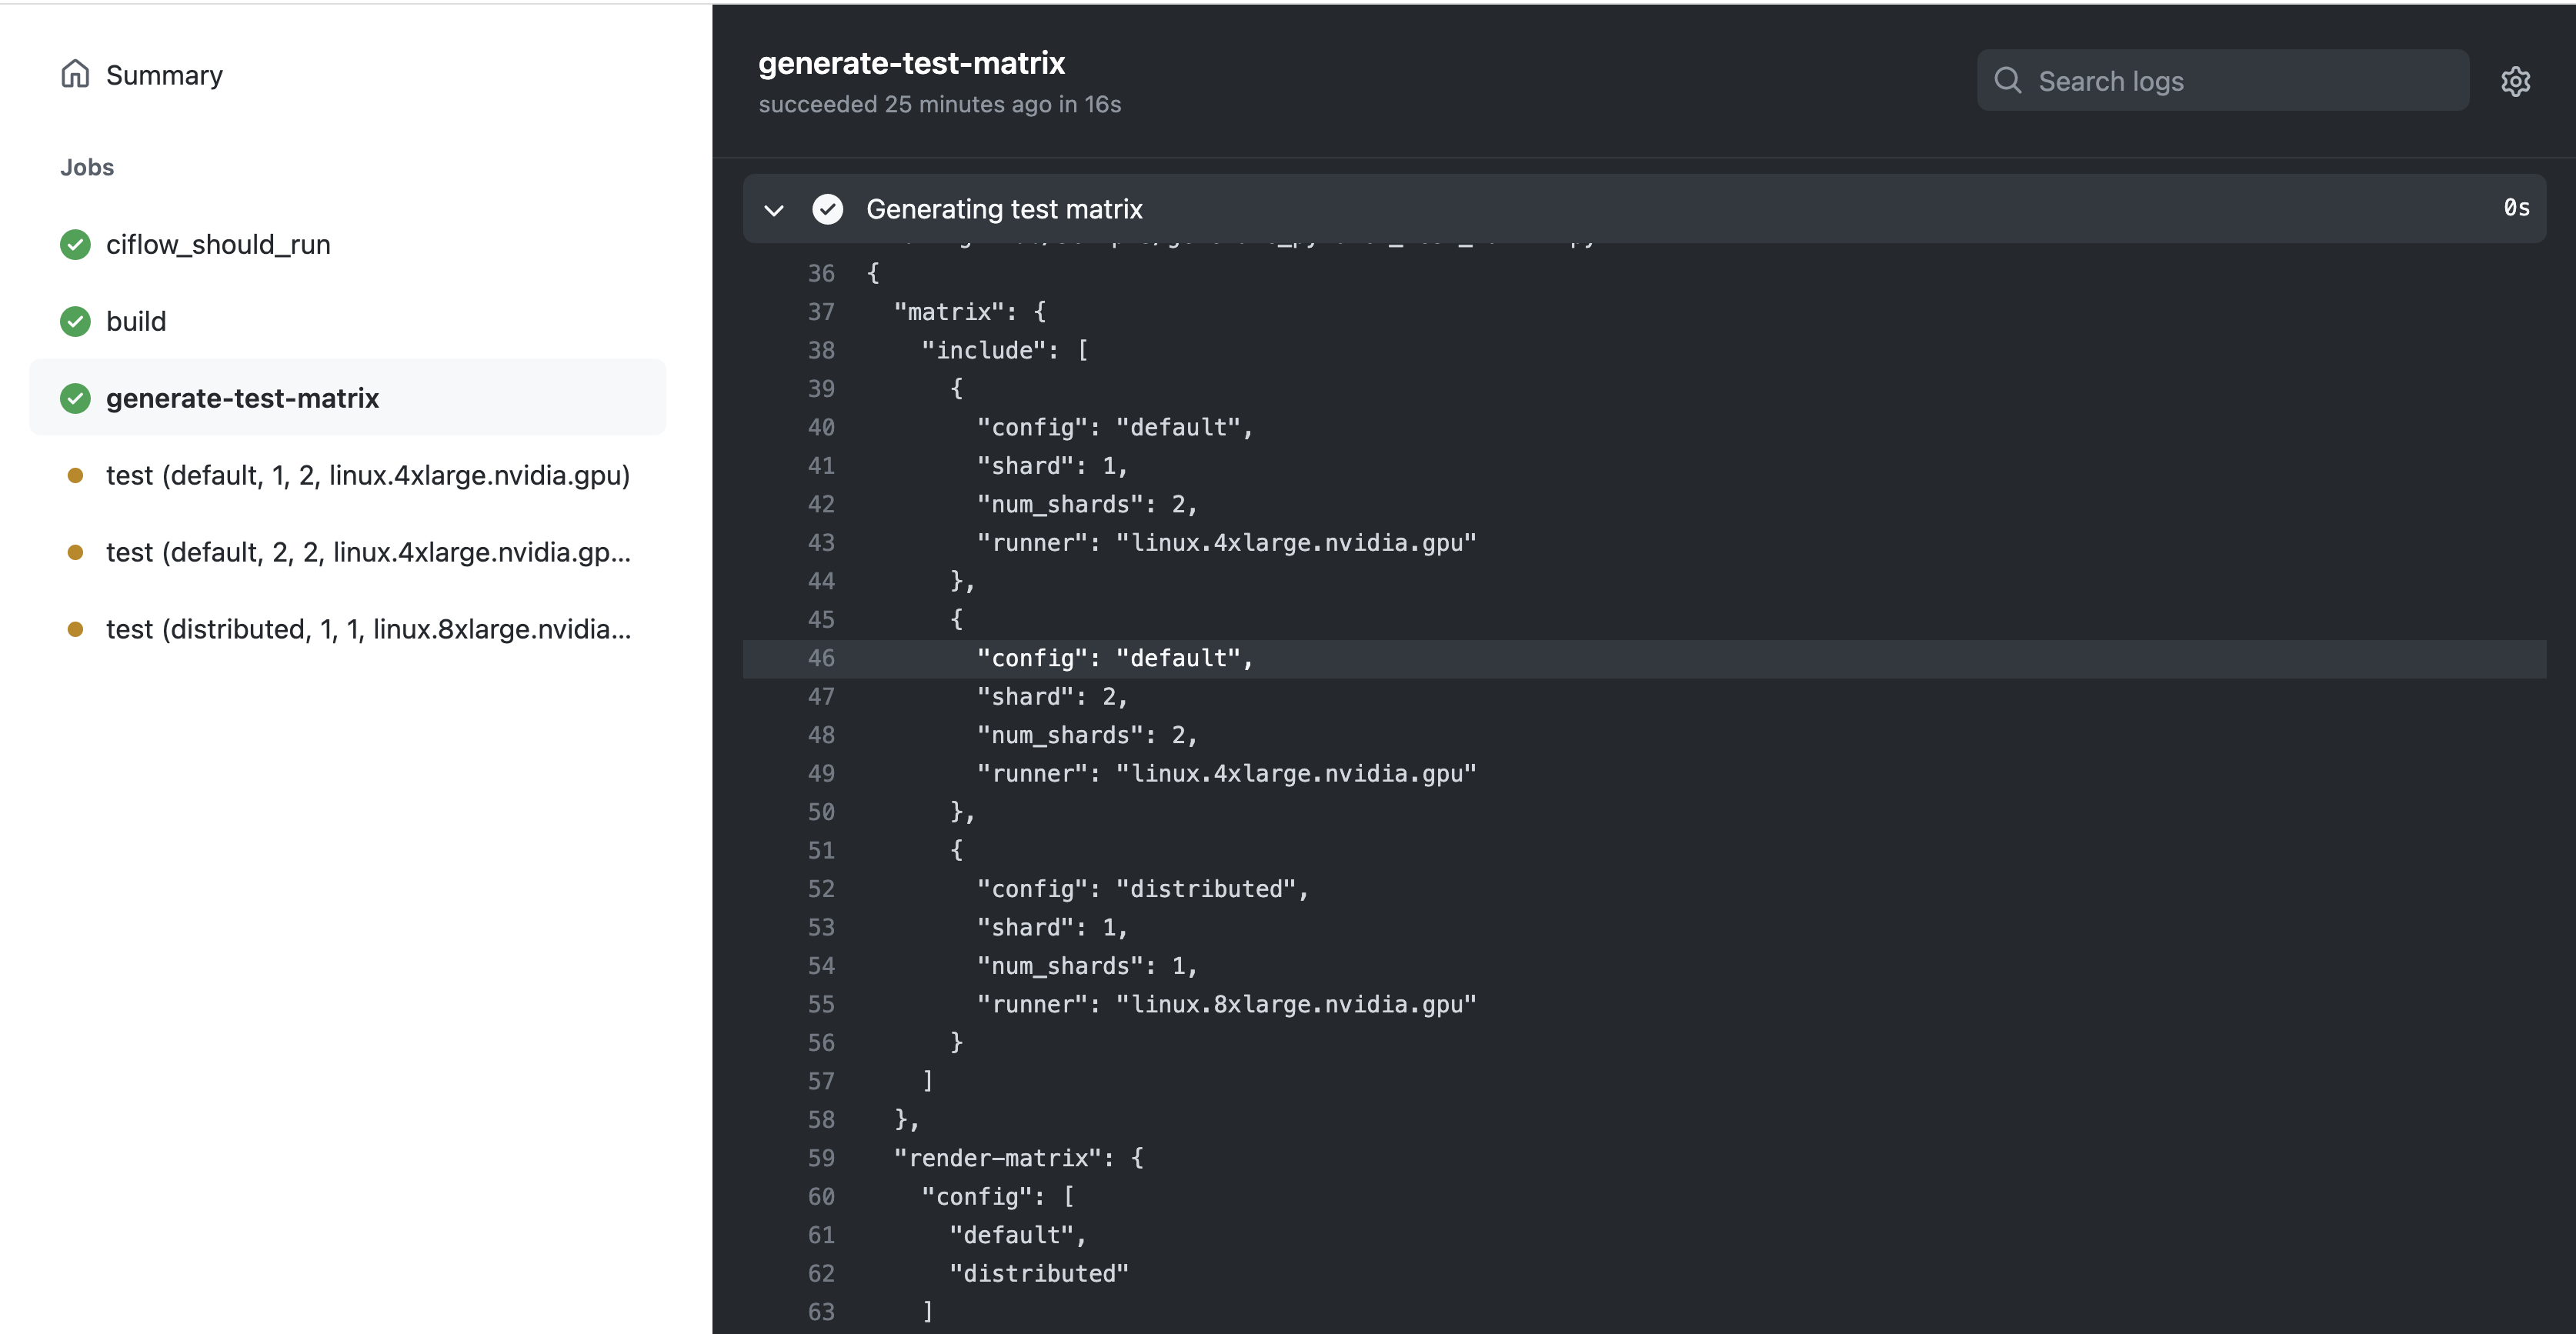
Task: Open the Summary page
Action: click(x=164, y=75)
